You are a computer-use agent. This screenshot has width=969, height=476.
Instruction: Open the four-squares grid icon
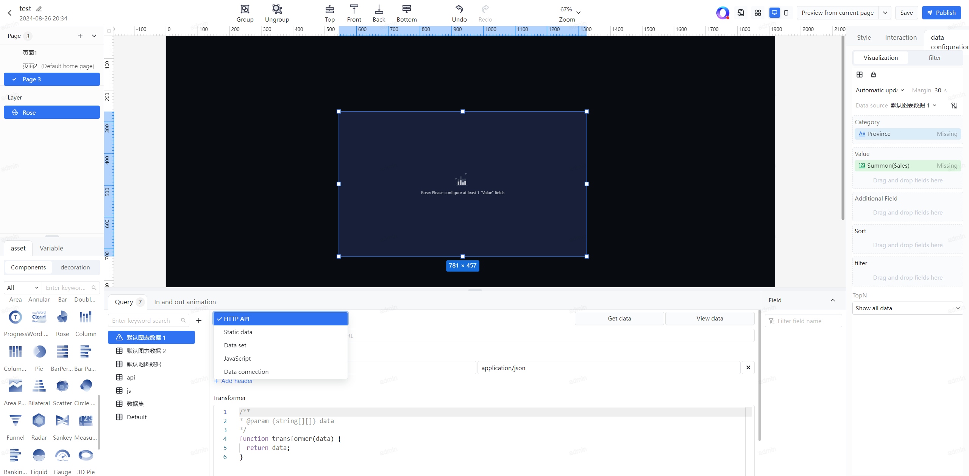coord(758,13)
